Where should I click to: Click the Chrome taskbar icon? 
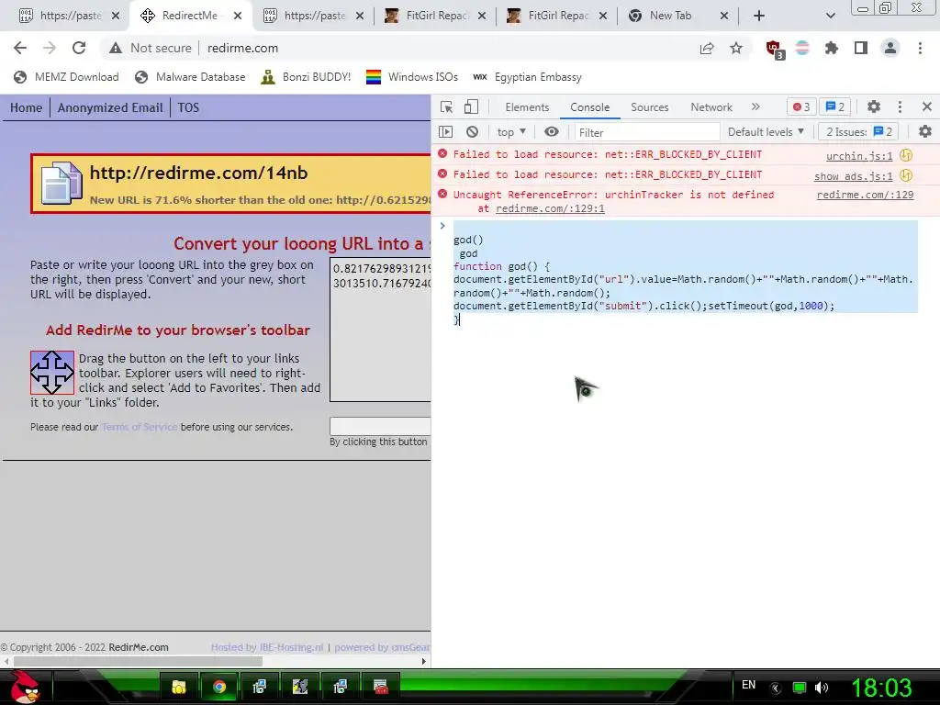tap(219, 687)
